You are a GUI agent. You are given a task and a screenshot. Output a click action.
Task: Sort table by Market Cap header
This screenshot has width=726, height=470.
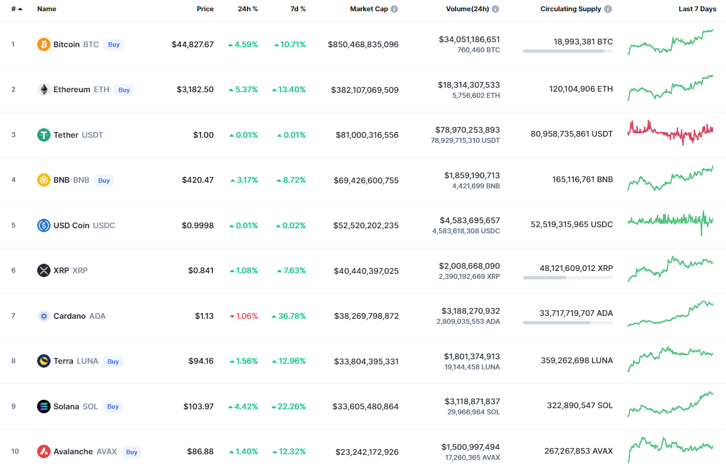[x=369, y=9]
